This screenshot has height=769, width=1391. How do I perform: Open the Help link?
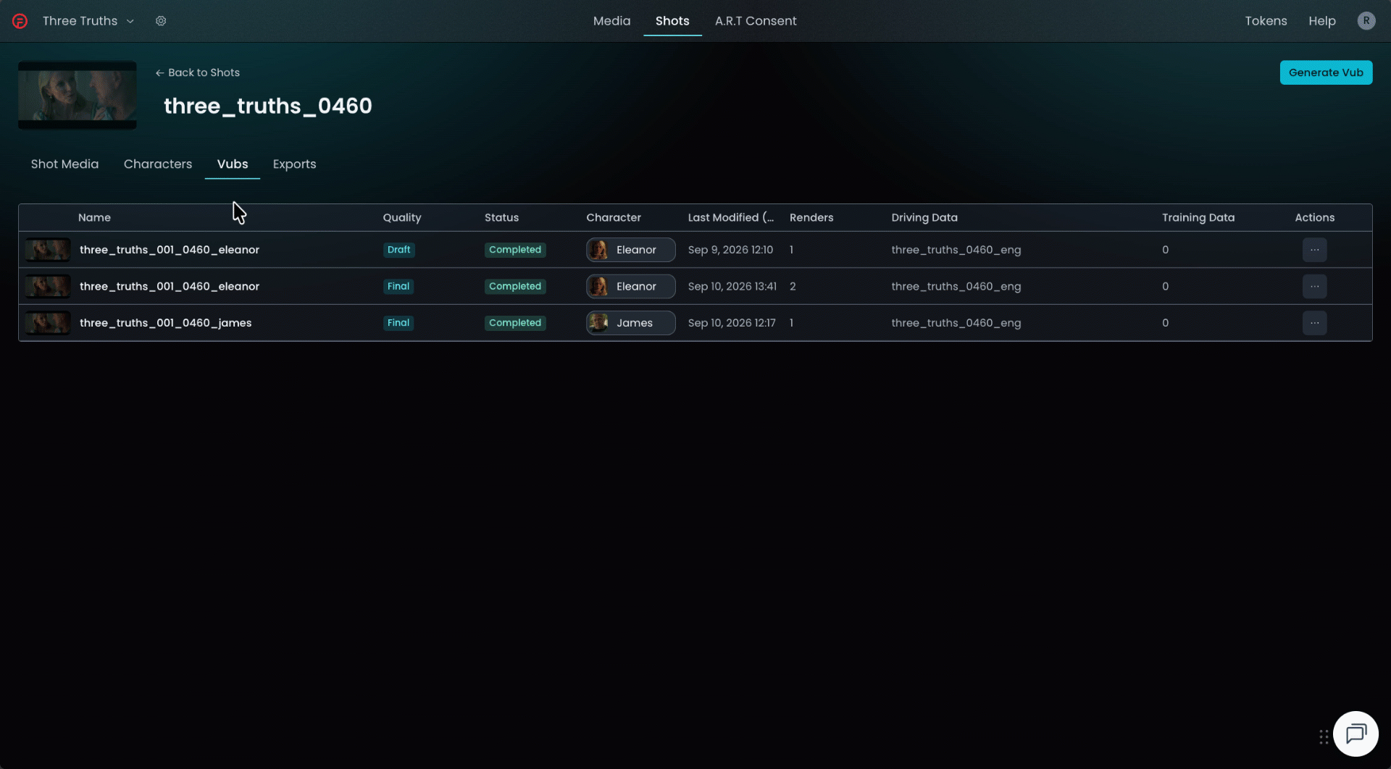coord(1321,21)
